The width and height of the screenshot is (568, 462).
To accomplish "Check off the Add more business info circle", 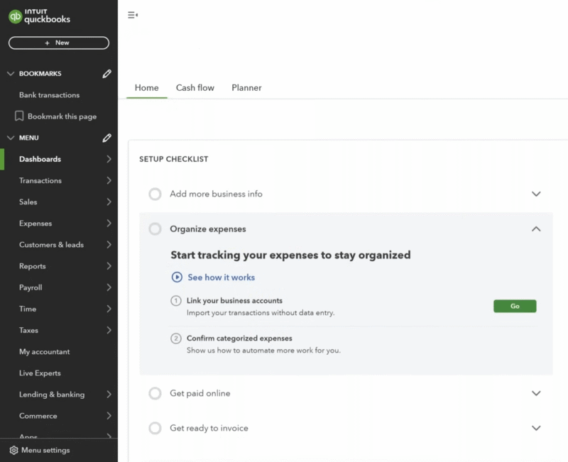I will point(154,194).
